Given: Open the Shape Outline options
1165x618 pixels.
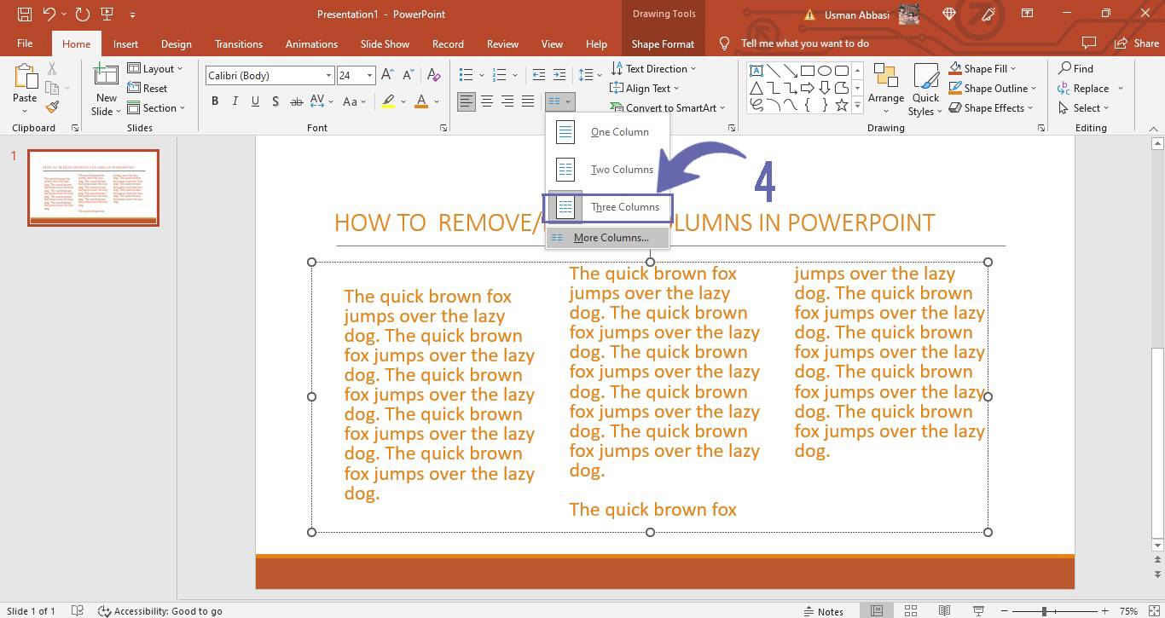Looking at the screenshot, I should [993, 89].
